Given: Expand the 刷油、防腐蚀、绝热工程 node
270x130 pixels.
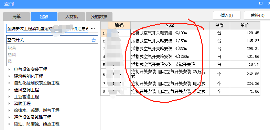Looking at the screenshot, I should pos(9,124).
